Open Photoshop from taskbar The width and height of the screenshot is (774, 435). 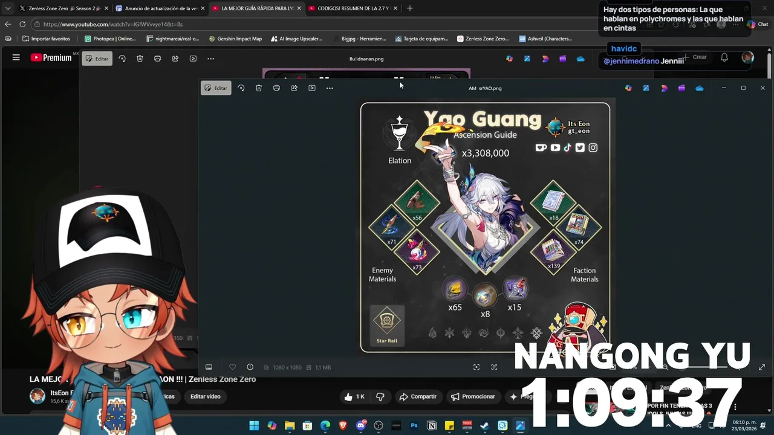[414, 426]
